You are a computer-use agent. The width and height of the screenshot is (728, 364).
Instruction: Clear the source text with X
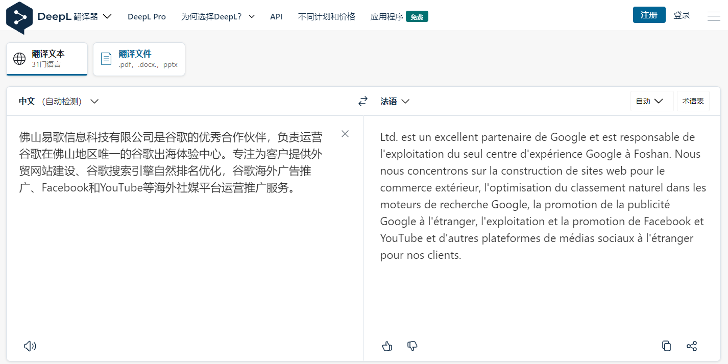click(x=345, y=134)
